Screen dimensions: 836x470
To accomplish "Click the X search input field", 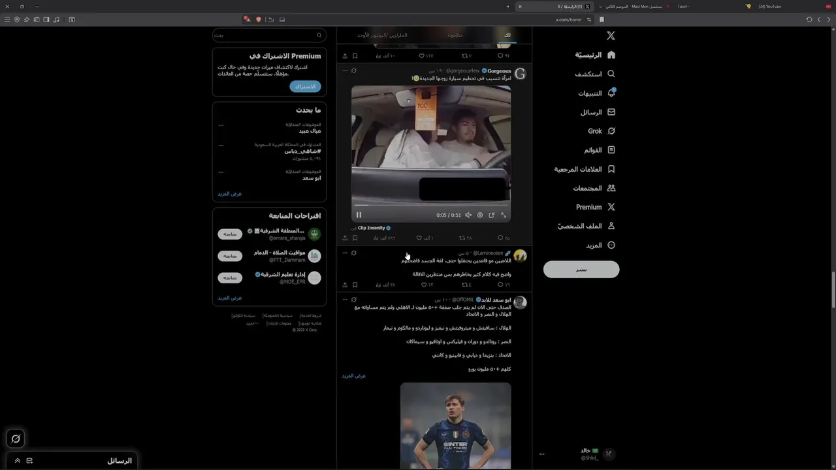I will [269, 35].
